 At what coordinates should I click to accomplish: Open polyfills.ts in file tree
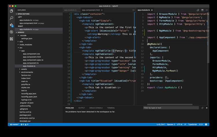[25, 85]
